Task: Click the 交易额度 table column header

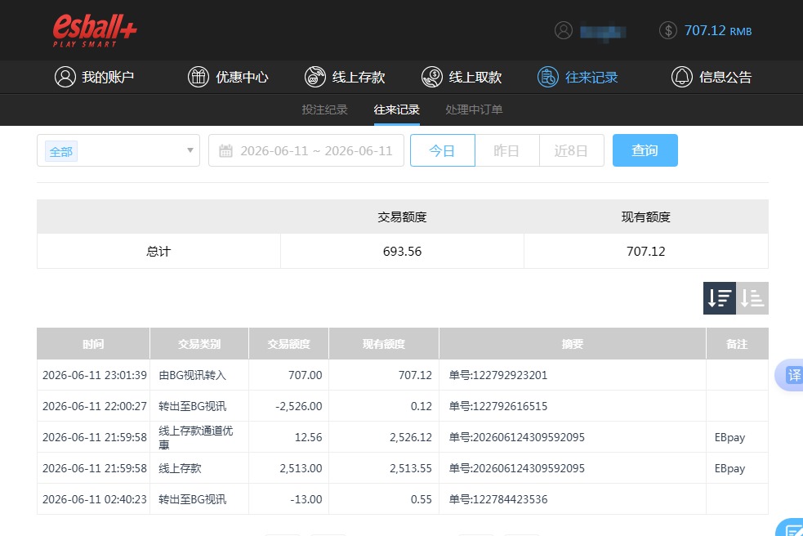Action: point(289,344)
